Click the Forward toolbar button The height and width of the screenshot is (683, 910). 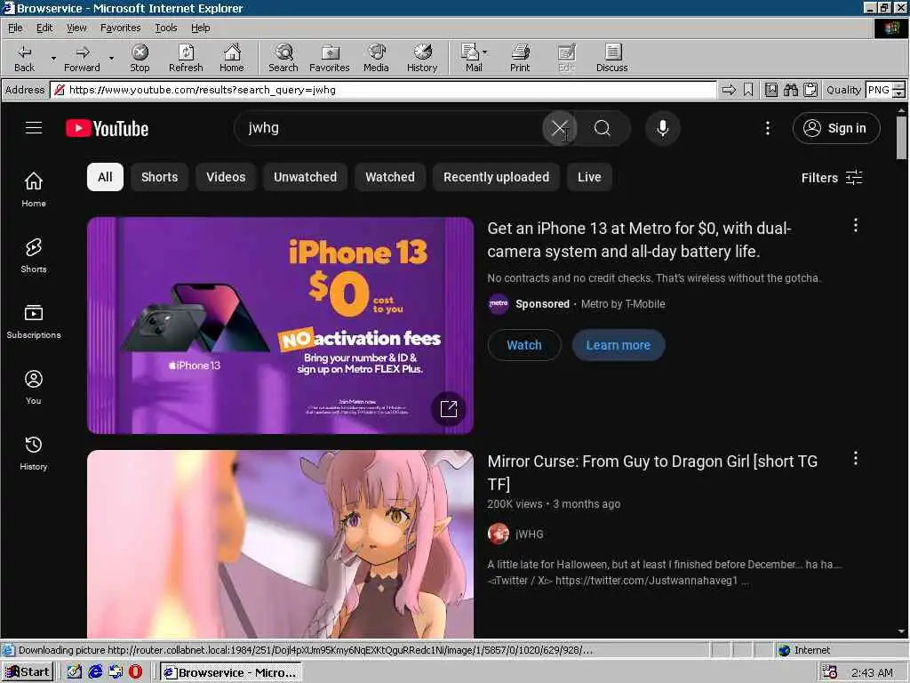coord(82,58)
